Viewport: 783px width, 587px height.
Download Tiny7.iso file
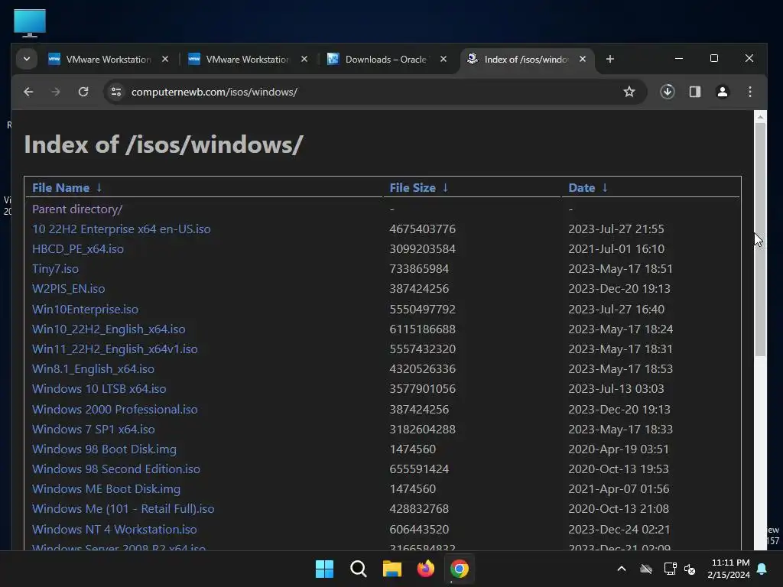[55, 269]
